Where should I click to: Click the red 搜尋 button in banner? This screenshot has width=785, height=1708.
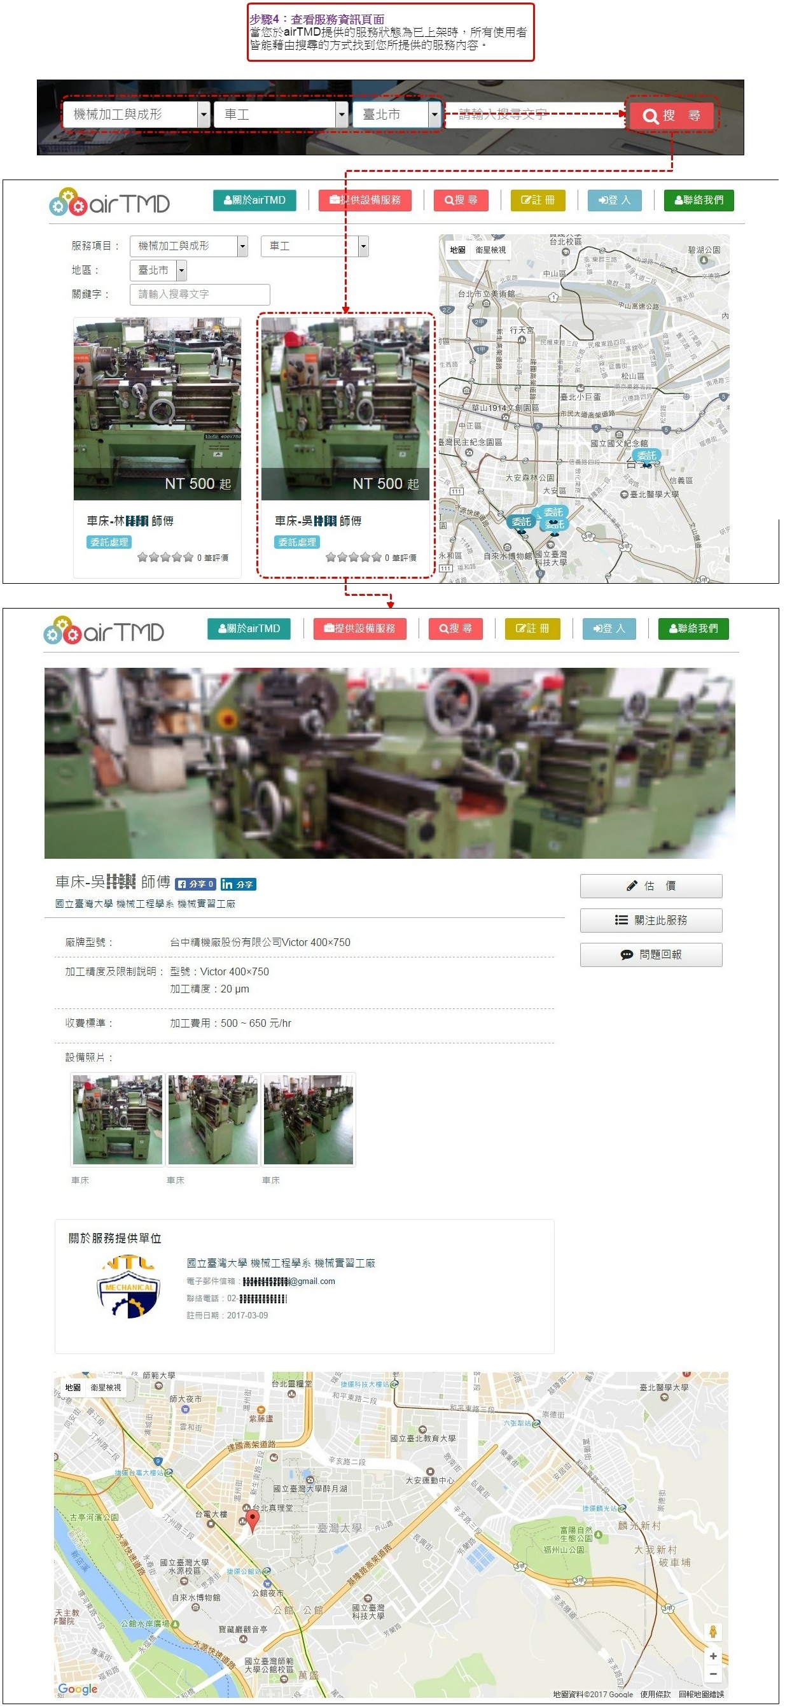click(671, 115)
